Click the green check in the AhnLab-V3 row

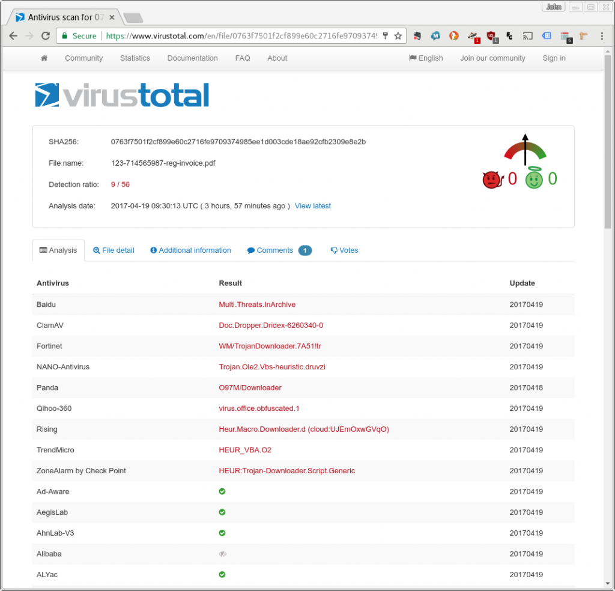(x=222, y=533)
